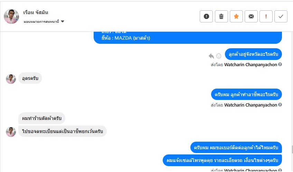Screen dimensions: 293x172
Task: Click the ผมทำร้านตัดผ้าครับ message bubble
Action: coord(42,118)
